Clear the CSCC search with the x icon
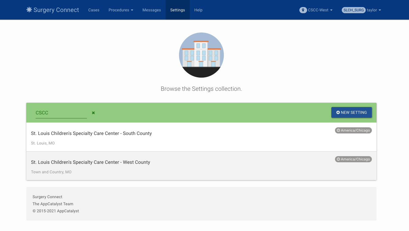This screenshot has height=231, width=409. click(93, 113)
